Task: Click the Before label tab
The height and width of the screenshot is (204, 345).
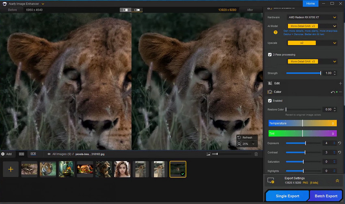Action: pos(12,10)
